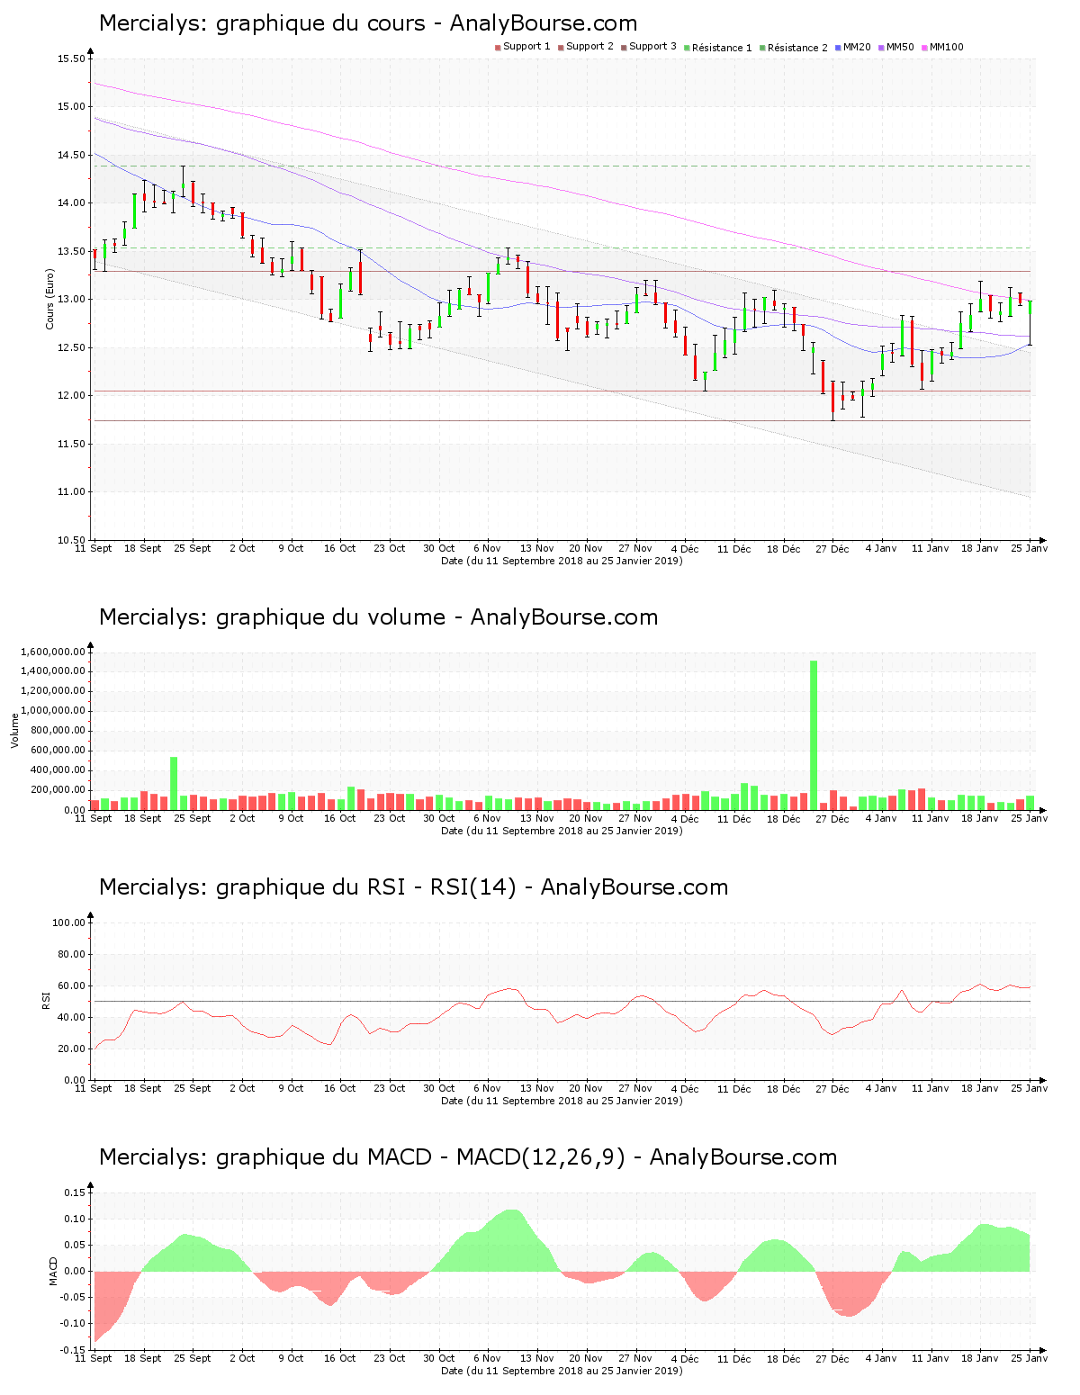Click the 'Volume' vertical axis label
The image size is (1080, 1395).
point(14,730)
